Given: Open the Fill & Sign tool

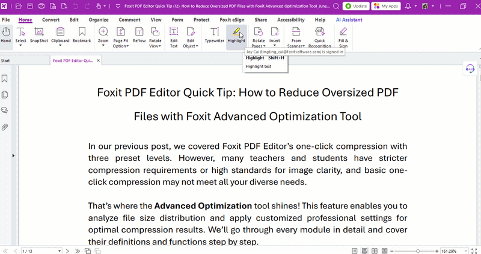Looking at the screenshot, I should tap(343, 37).
